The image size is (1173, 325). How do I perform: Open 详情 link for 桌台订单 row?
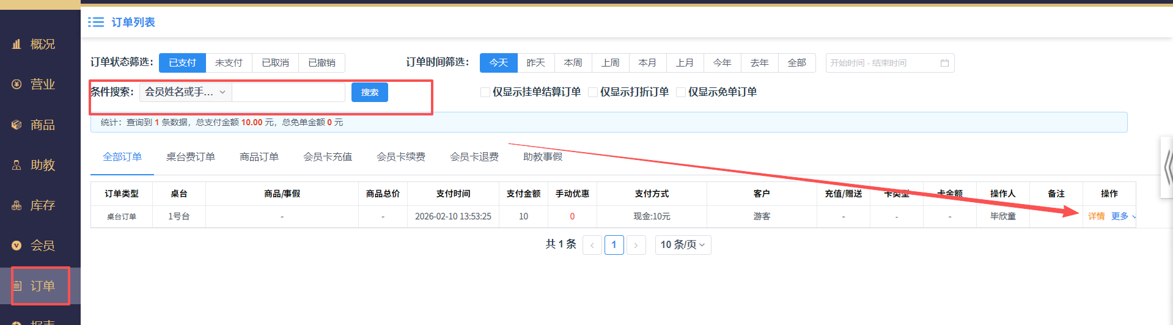pos(1097,216)
